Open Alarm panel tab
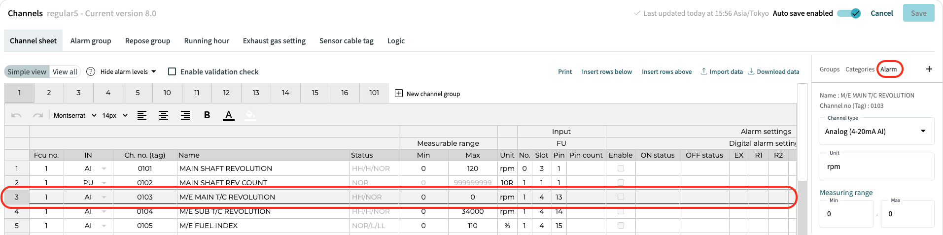The image size is (943, 235). coord(889,69)
